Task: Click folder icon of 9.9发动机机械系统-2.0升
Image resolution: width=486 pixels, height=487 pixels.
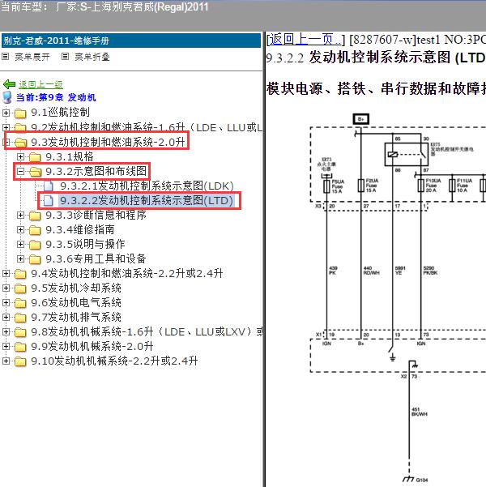Action: 20,347
